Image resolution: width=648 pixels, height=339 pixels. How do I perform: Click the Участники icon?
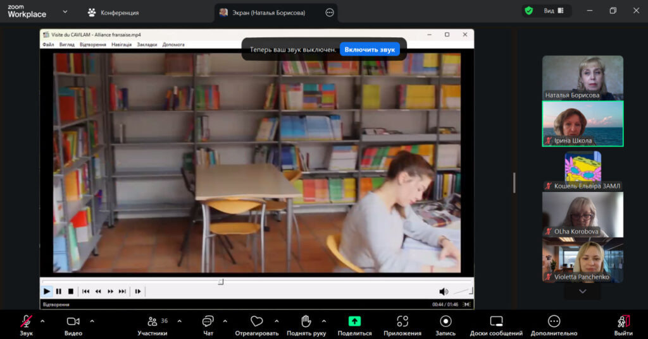pyautogui.click(x=153, y=321)
